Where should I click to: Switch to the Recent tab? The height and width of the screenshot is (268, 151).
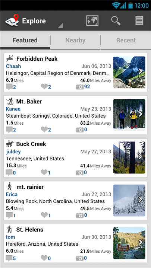coord(126,40)
